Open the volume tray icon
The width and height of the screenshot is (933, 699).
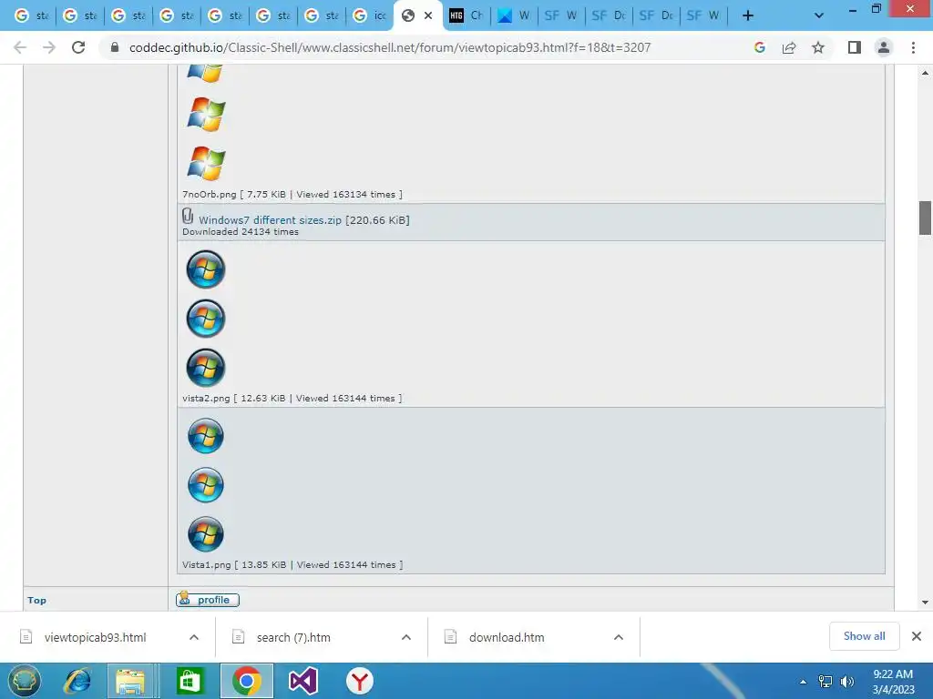click(x=846, y=682)
